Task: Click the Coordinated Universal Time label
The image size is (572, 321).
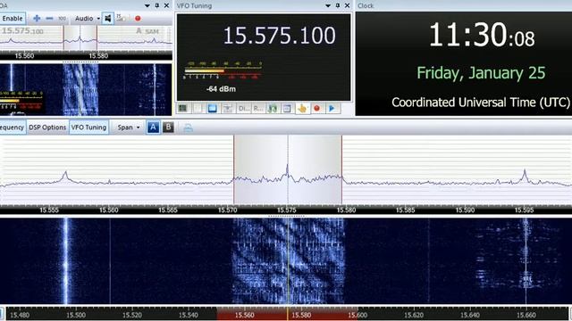Action: pos(481,103)
